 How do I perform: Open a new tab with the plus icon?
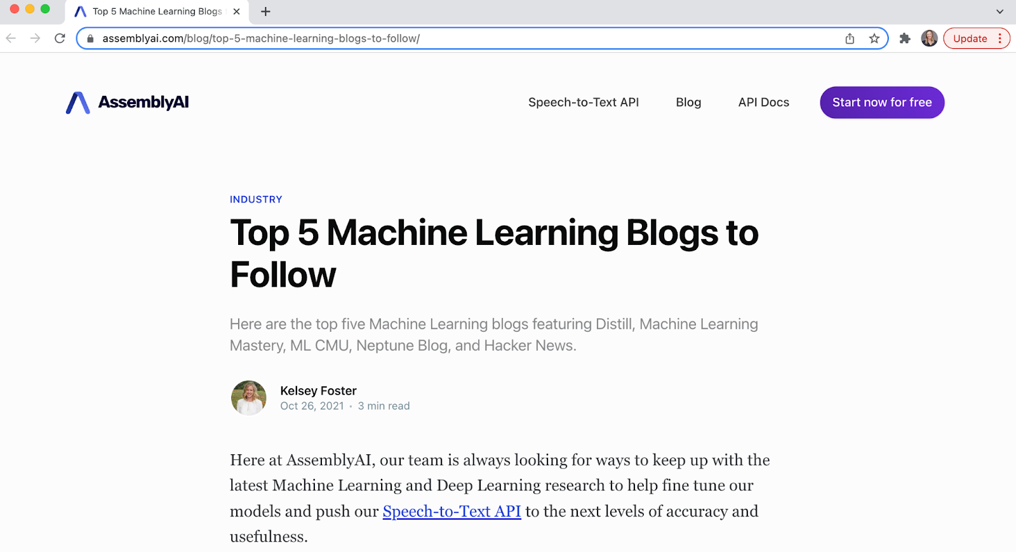265,11
